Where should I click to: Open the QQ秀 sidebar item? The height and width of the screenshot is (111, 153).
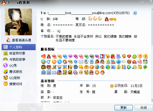(x=19, y=65)
